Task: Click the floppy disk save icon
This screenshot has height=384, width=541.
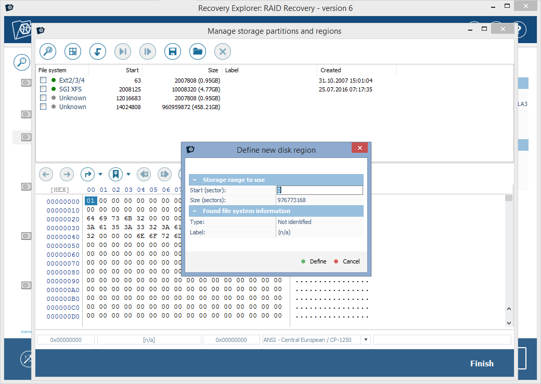Action: (x=173, y=52)
